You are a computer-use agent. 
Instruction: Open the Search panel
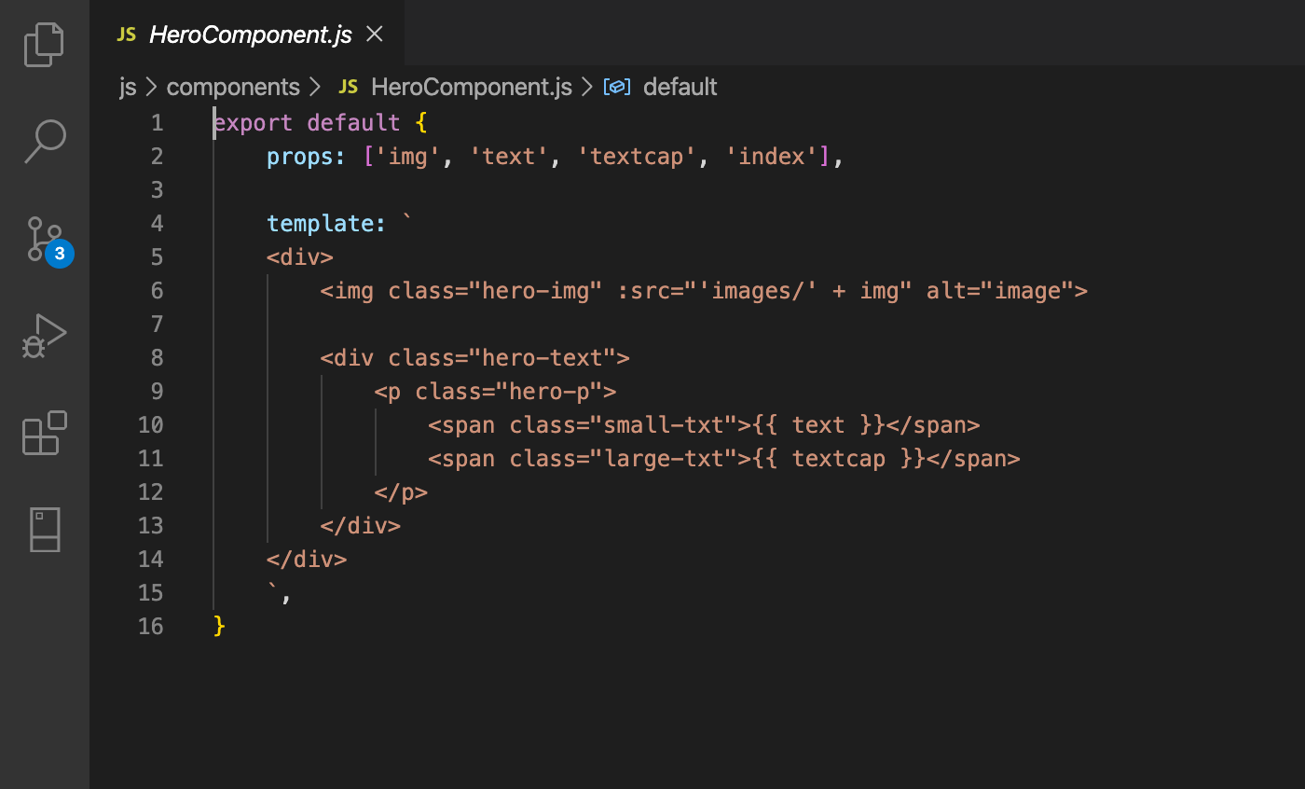(x=44, y=141)
